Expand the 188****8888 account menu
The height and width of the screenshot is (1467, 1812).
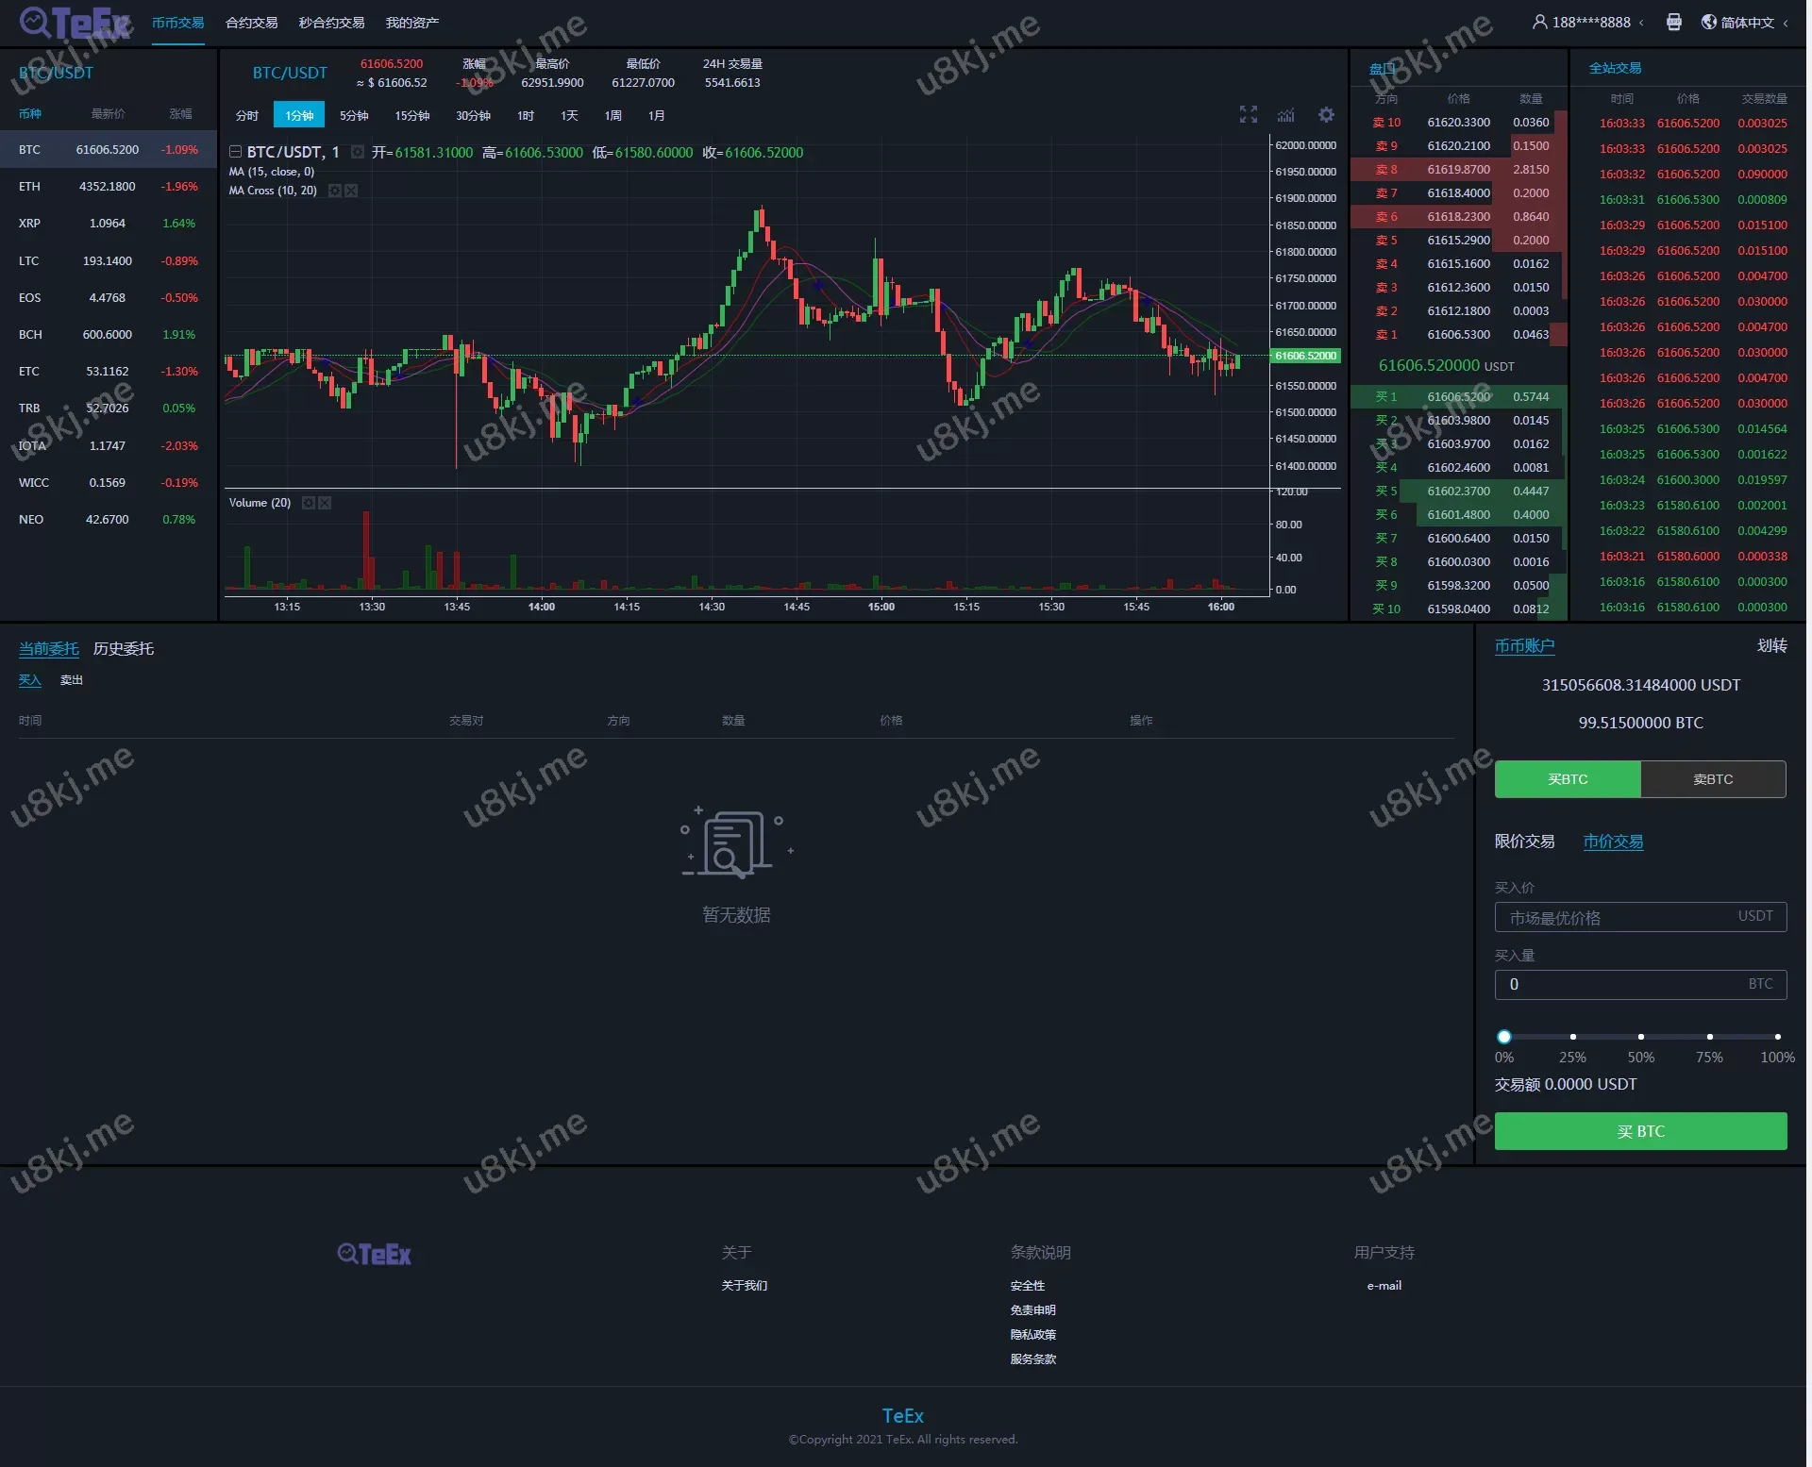coord(1591,22)
